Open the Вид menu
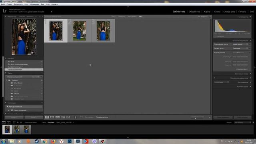This screenshot has width=256, height=144. tap(42, 4)
